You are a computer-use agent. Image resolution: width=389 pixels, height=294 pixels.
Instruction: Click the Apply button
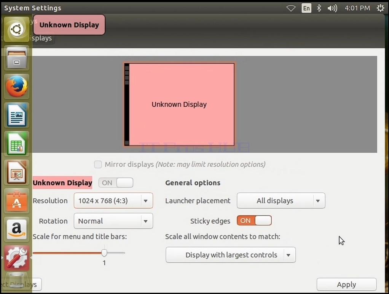[347, 284]
